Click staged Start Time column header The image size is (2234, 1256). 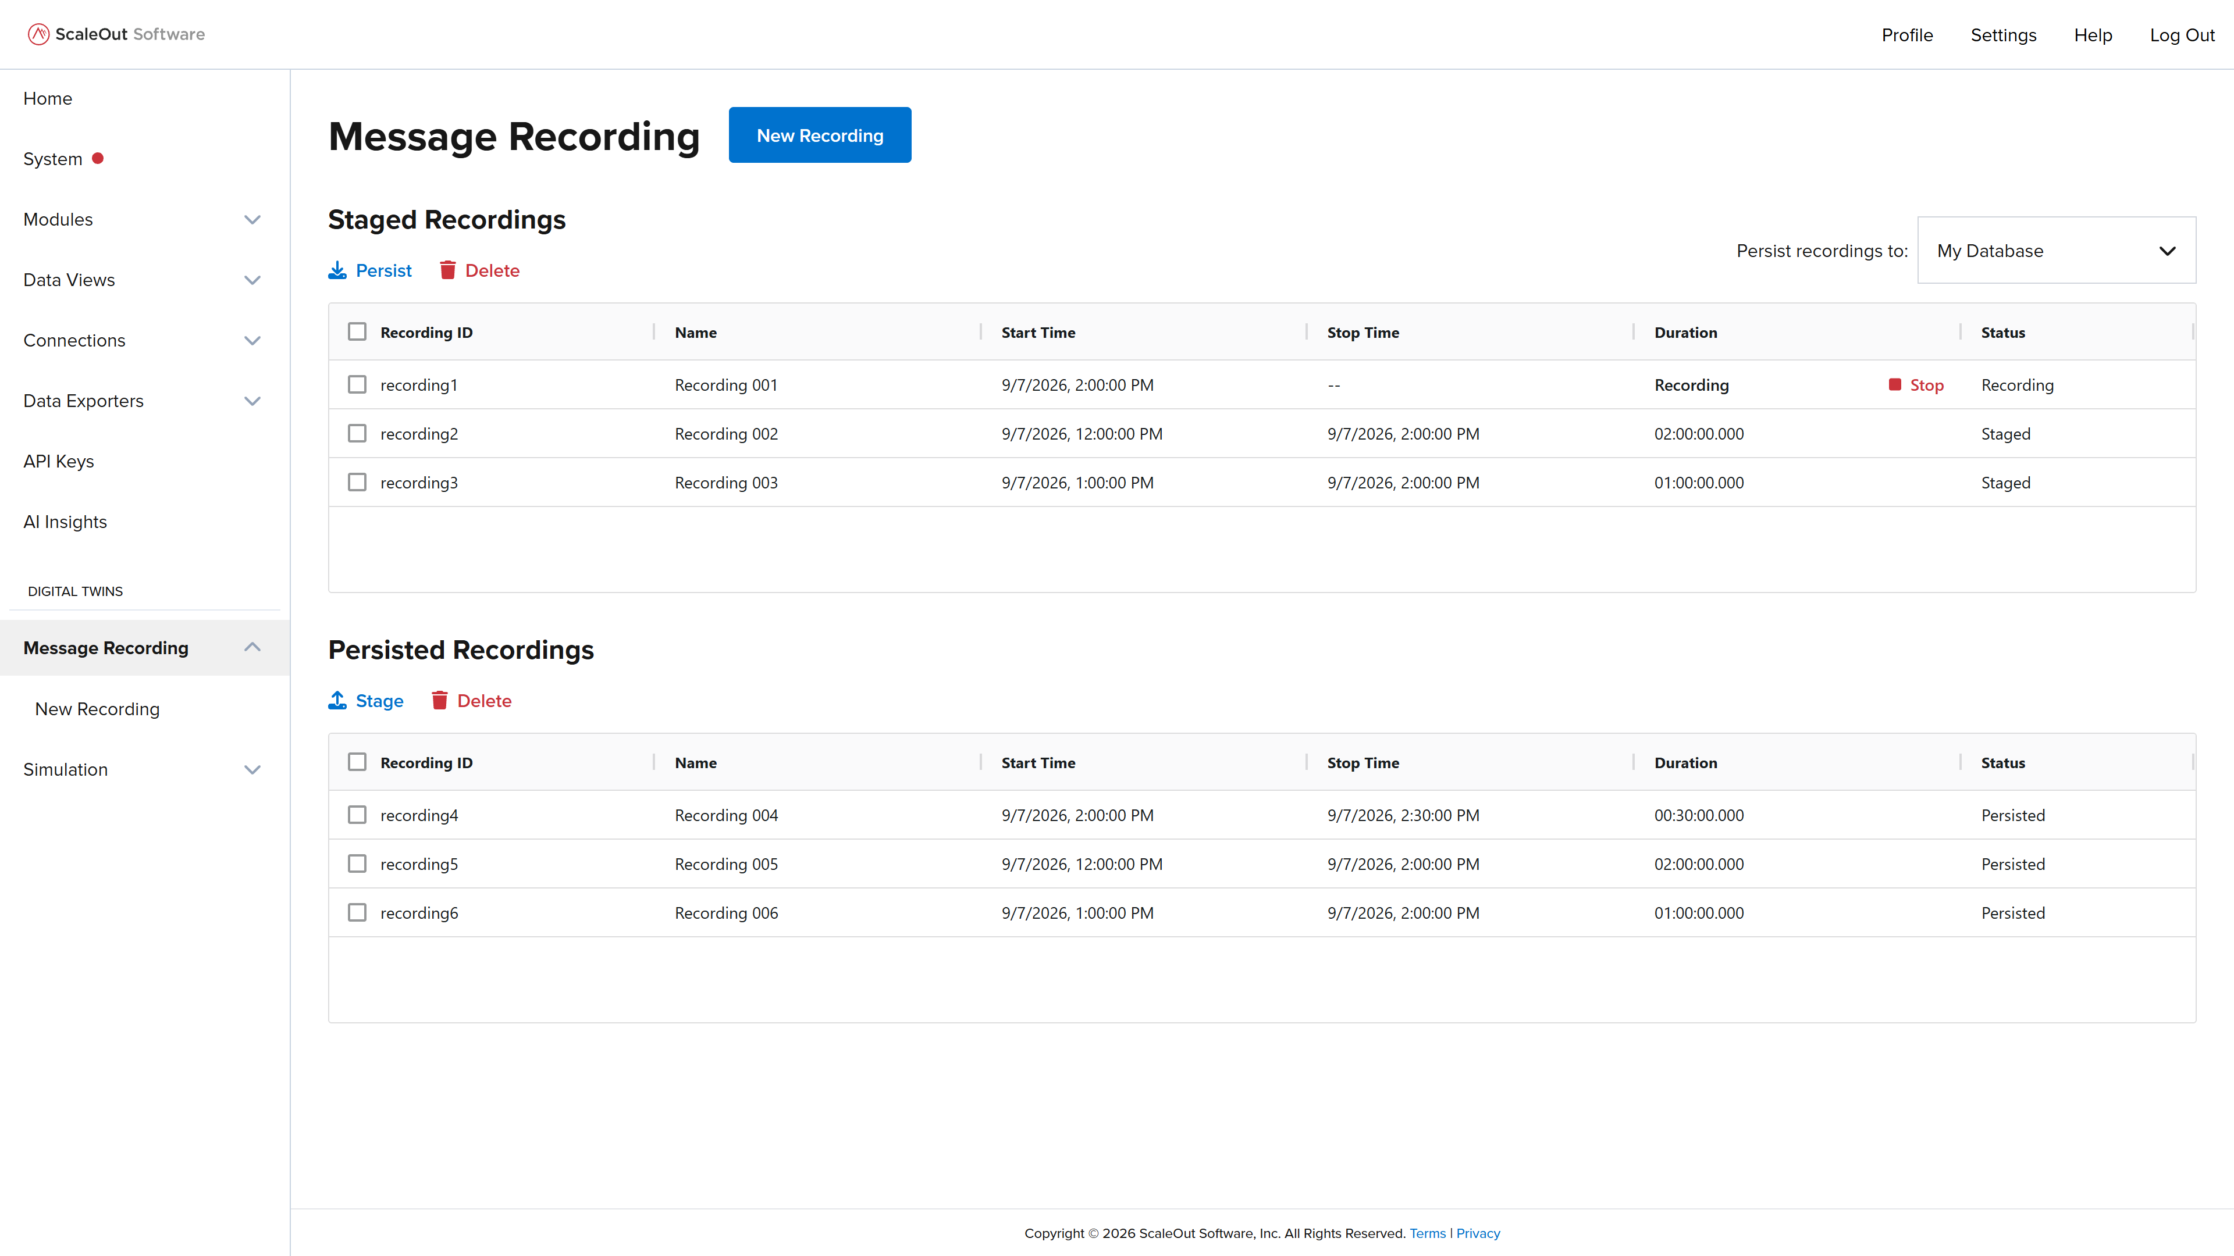pos(1038,333)
